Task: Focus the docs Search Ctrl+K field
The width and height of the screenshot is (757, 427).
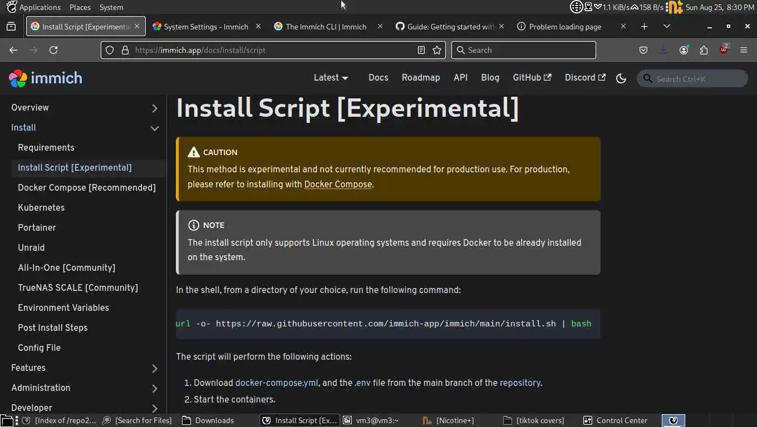Action: click(x=692, y=78)
